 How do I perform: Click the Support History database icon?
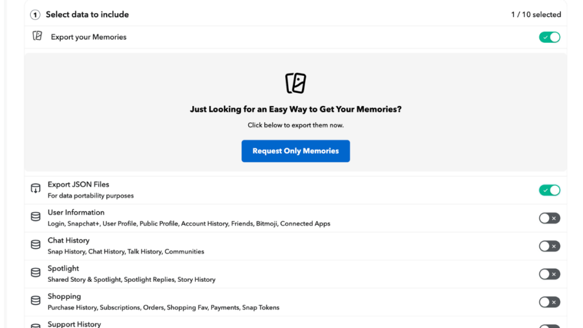36,325
